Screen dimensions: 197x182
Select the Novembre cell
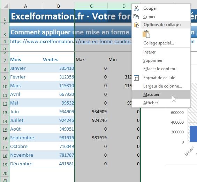pyautogui.click(x=26, y=155)
